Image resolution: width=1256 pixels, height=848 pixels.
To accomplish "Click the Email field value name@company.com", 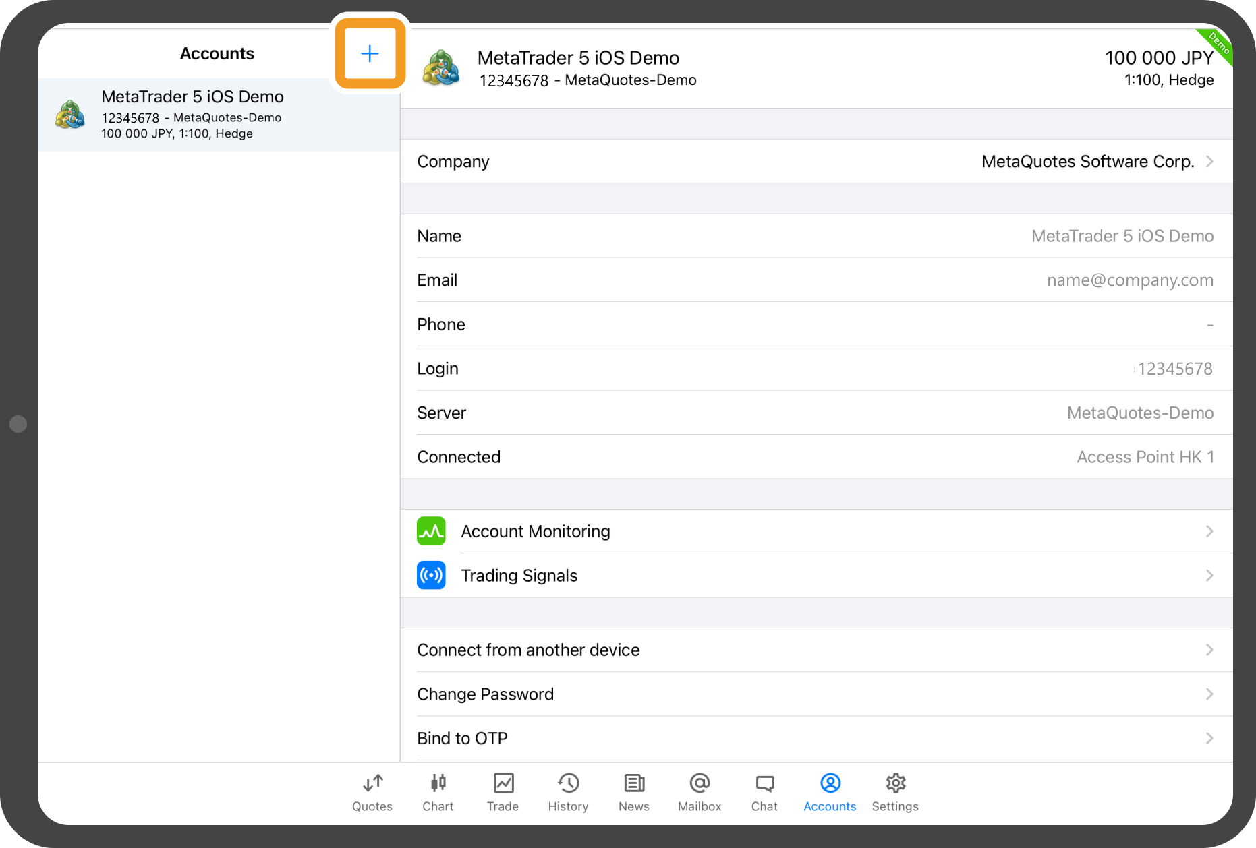I will [1130, 280].
